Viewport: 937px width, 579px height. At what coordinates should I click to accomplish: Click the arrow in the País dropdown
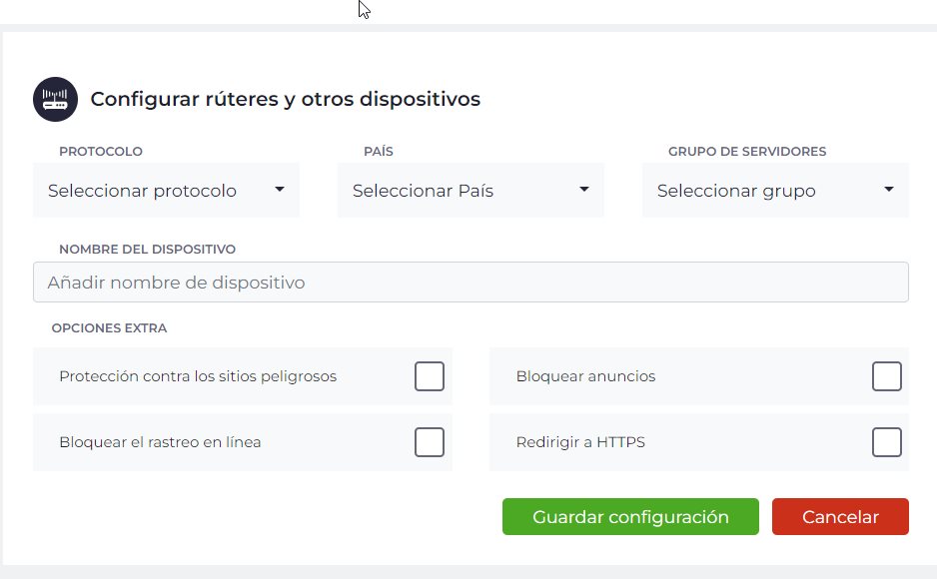pyautogui.click(x=584, y=190)
